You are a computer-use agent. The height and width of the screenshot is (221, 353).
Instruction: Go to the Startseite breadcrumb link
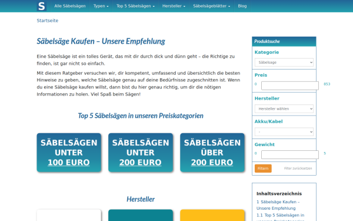(48, 21)
